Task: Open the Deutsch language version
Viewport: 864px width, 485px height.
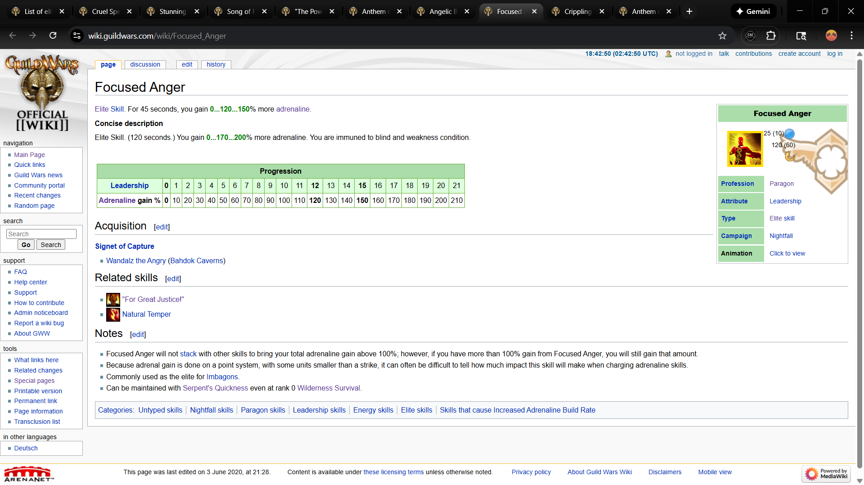Action: click(26, 449)
